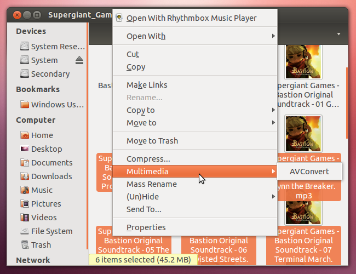Open the Multimedia submenu

(x=195, y=172)
